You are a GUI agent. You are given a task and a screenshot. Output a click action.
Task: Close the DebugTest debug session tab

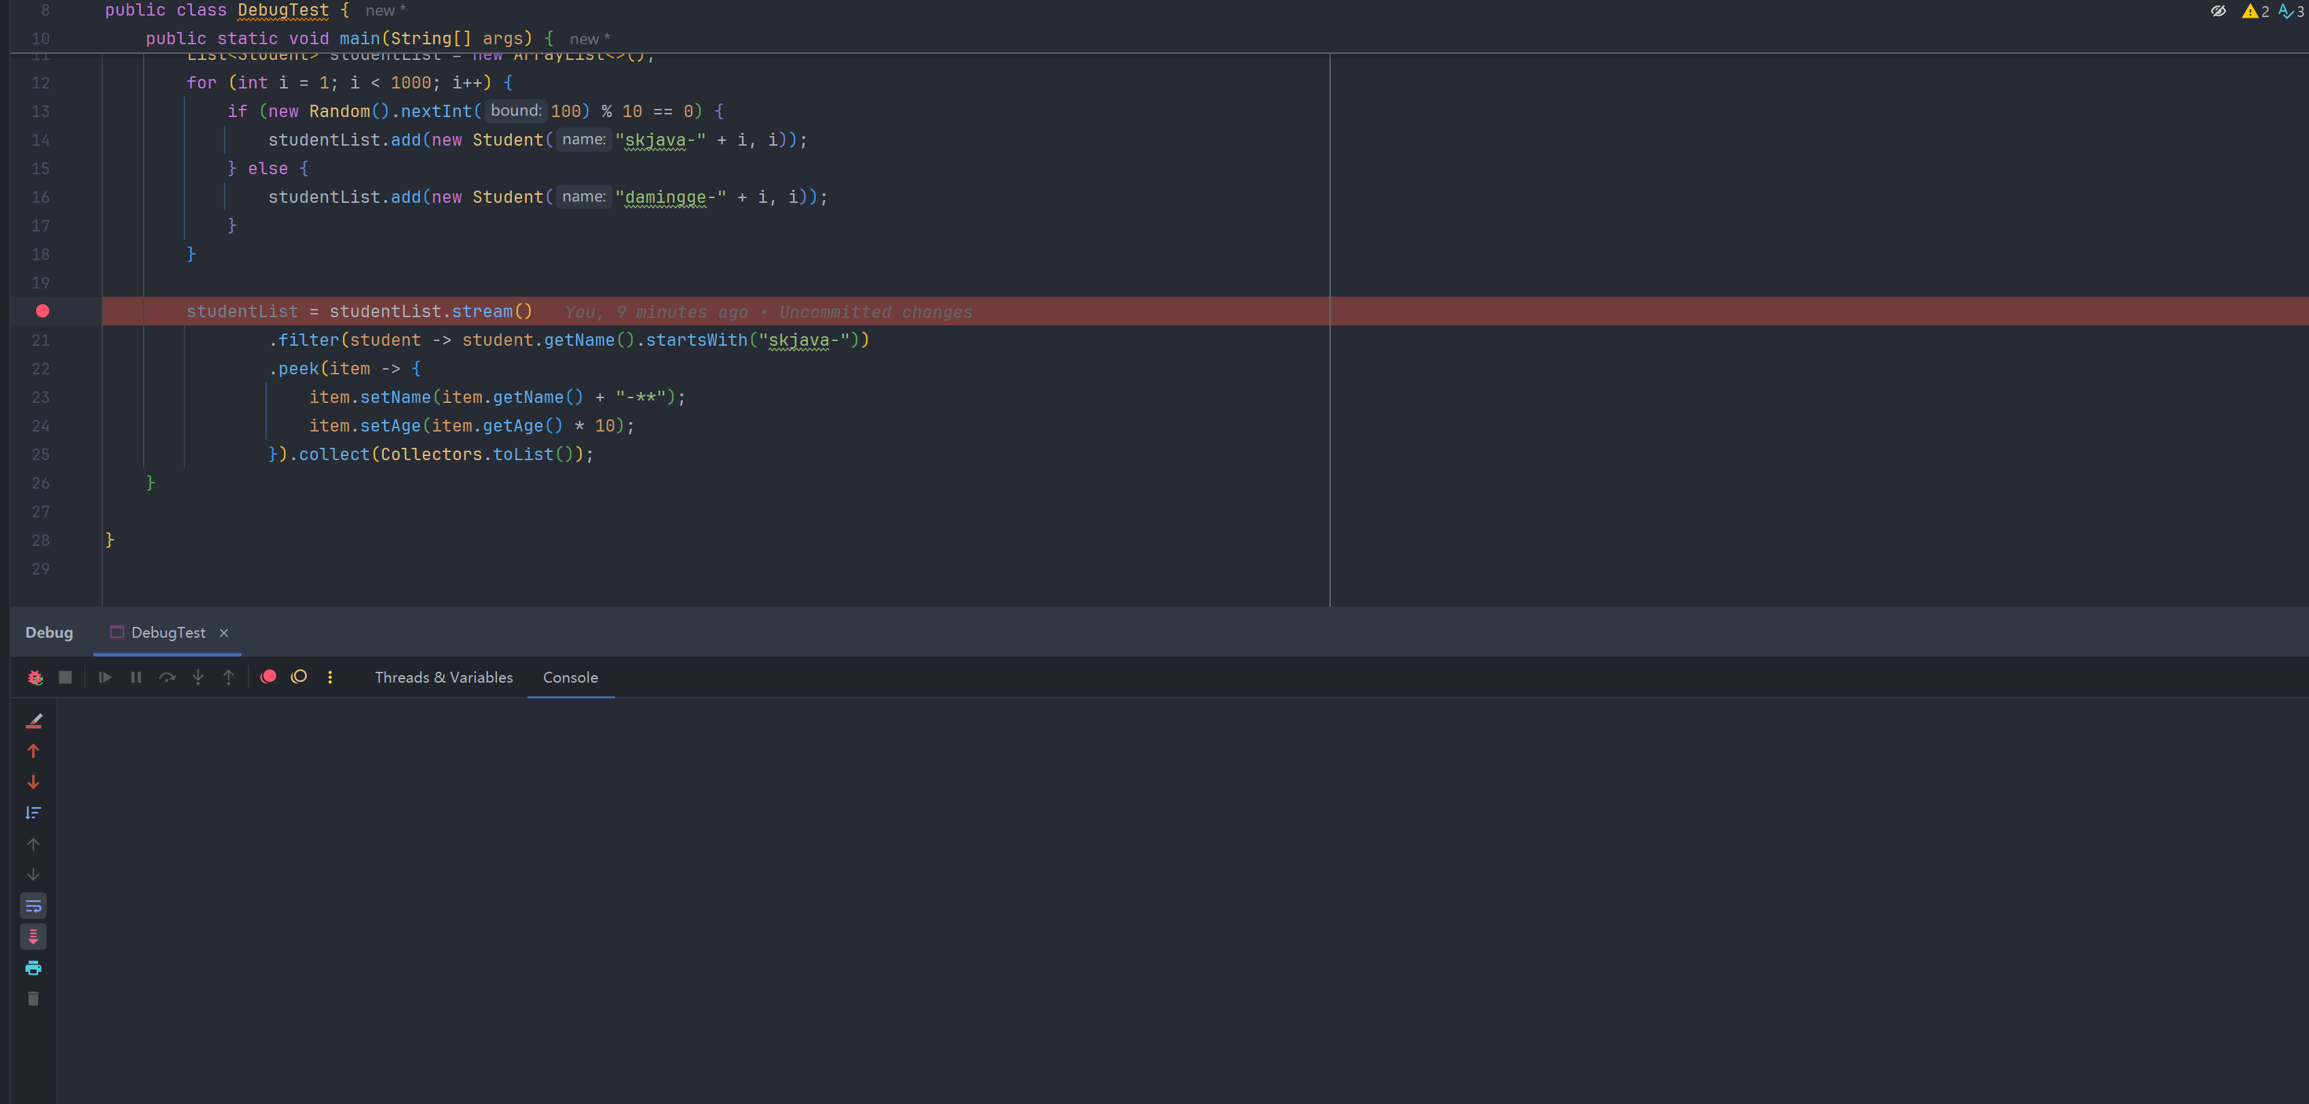pyautogui.click(x=224, y=632)
